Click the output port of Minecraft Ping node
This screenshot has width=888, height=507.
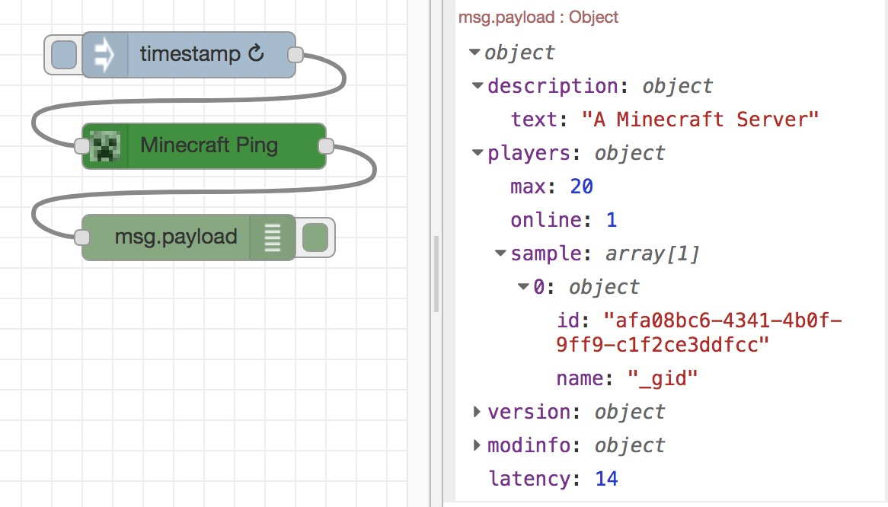coord(326,146)
